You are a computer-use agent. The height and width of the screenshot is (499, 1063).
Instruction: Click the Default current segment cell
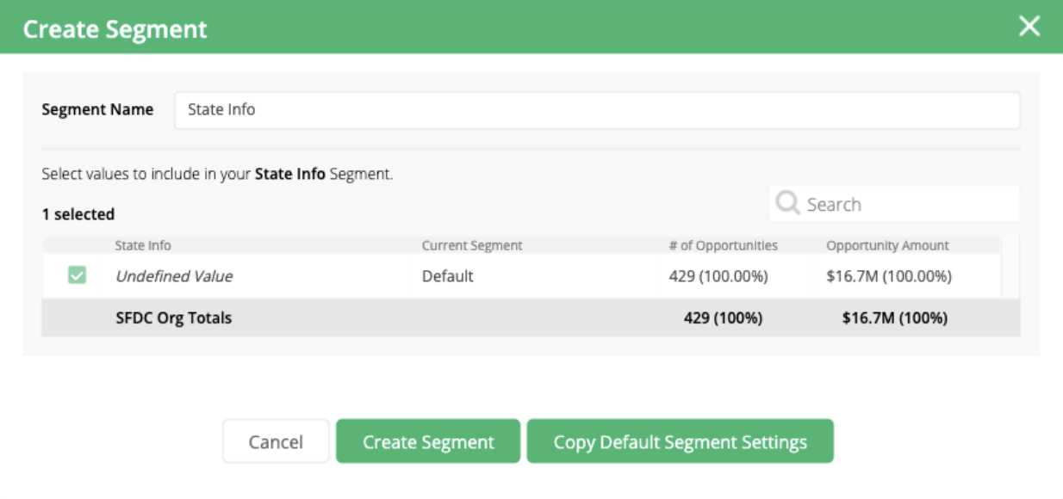(x=447, y=277)
